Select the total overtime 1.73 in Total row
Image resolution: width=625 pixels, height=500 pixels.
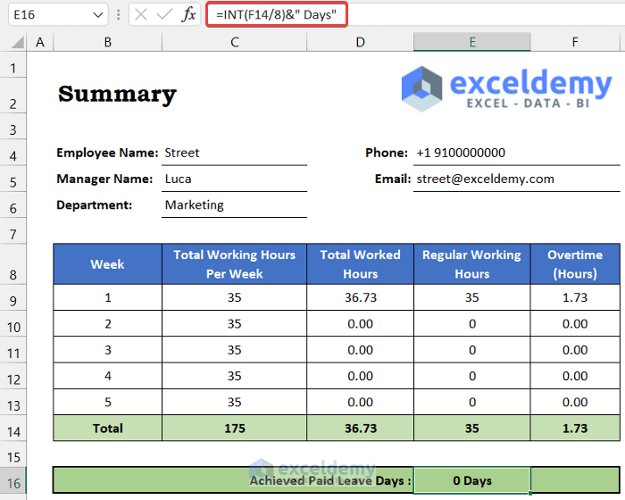point(575,429)
